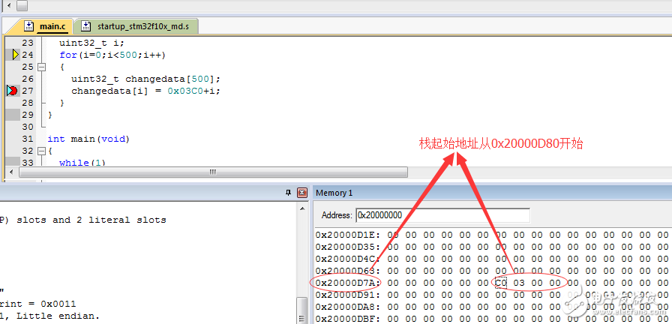
Task: Click the 03 byte in memory row 0x20000D7A
Action: pyautogui.click(x=519, y=283)
